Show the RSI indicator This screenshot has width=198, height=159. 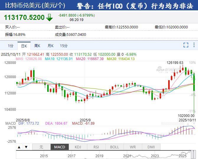coord(96,147)
